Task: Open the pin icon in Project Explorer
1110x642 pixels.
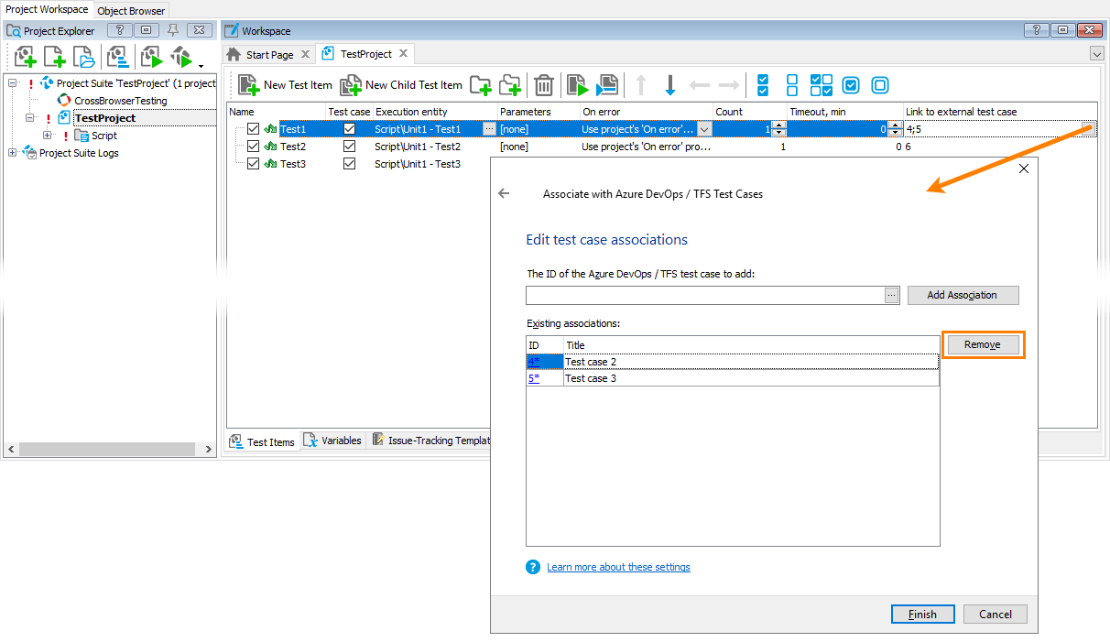Action: (171, 29)
